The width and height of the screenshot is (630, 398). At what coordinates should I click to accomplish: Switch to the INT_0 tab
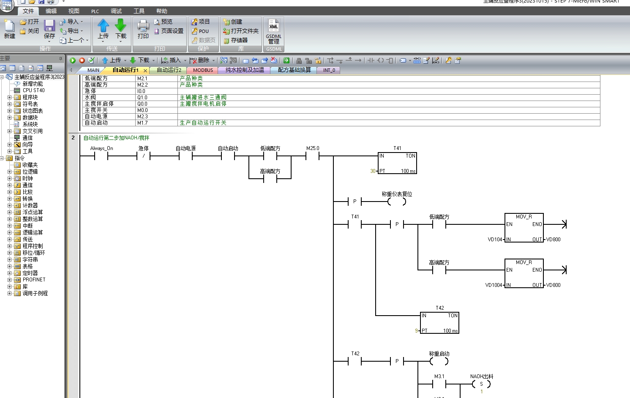[x=329, y=70]
